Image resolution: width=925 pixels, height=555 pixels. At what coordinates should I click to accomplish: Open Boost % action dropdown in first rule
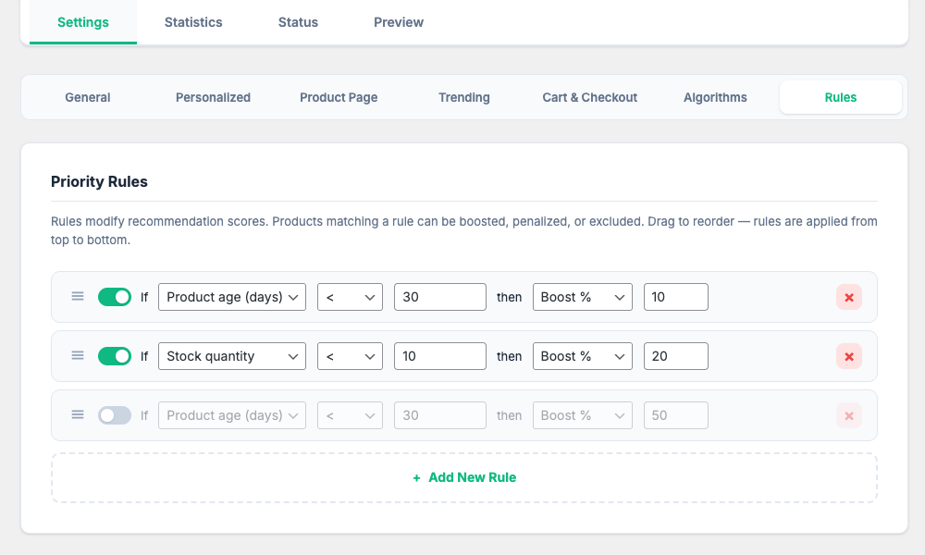[583, 297]
